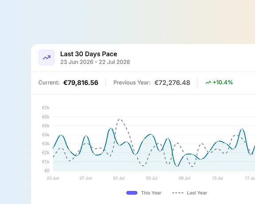Click the 'Previous Year:' label

click(x=132, y=83)
